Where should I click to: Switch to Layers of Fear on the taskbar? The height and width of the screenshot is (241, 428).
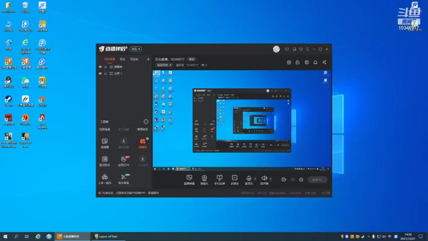[x=107, y=236]
